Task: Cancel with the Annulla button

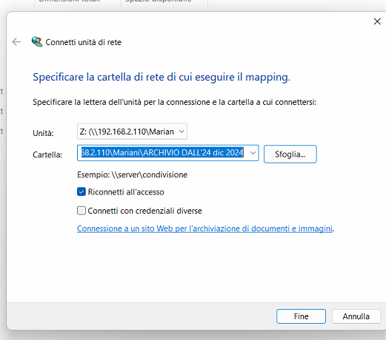Action: [356, 316]
